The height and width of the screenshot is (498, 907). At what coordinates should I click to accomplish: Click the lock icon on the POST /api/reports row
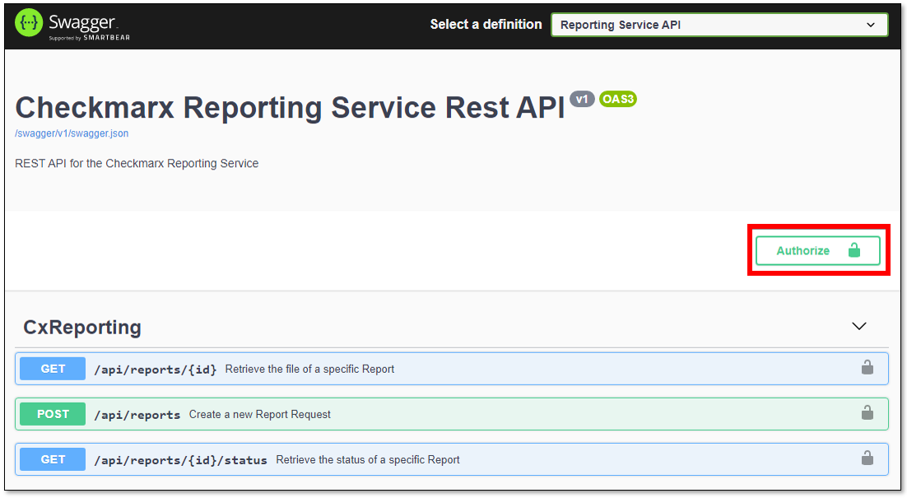pos(867,413)
